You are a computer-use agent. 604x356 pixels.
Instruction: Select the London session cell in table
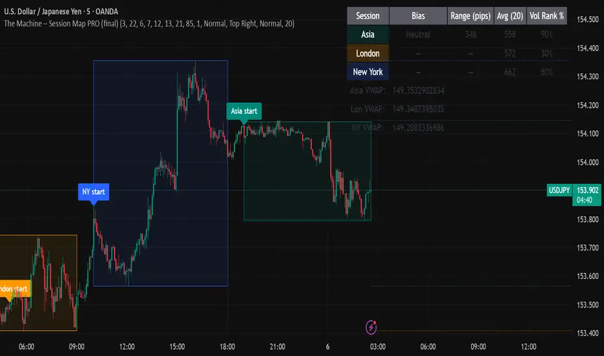click(x=368, y=53)
